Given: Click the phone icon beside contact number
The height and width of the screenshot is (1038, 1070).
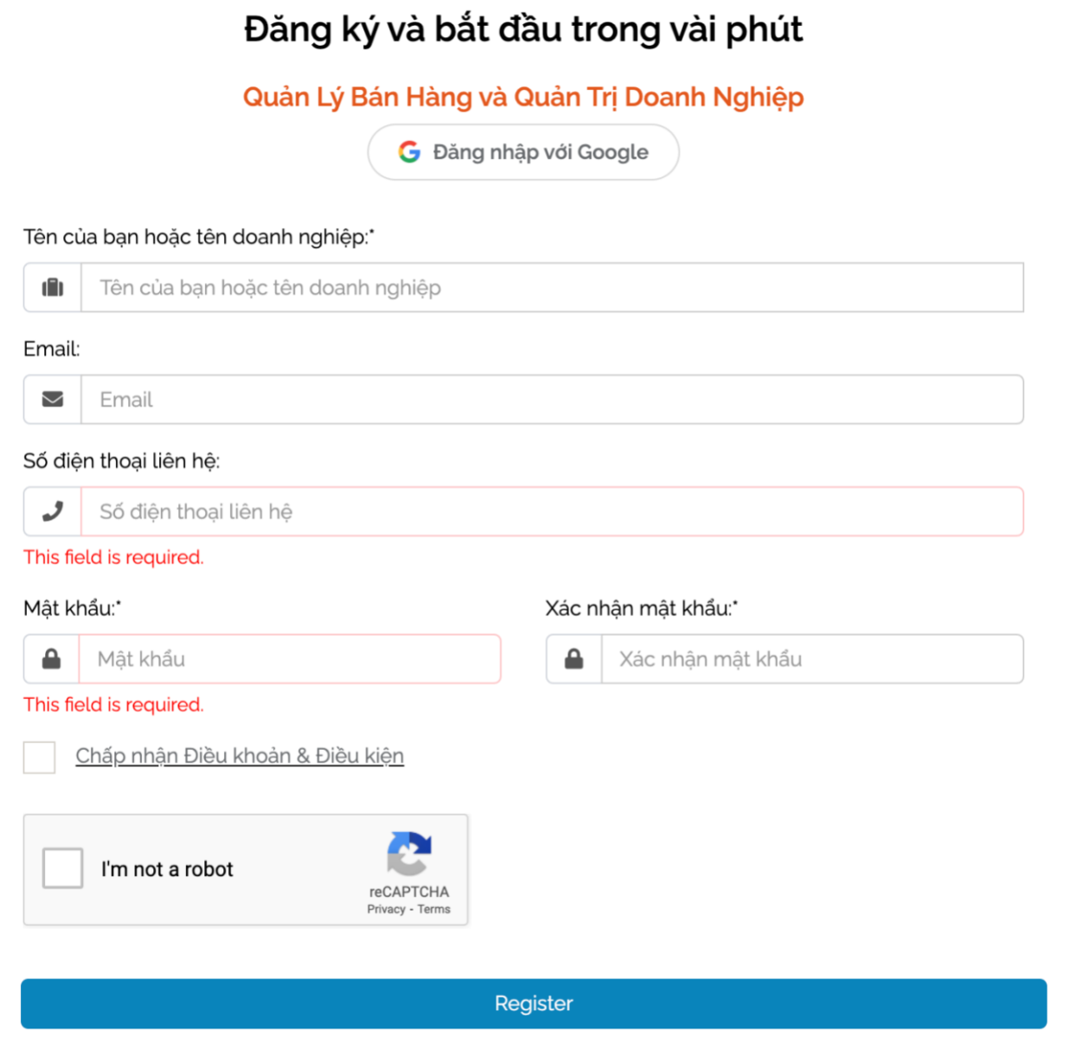Looking at the screenshot, I should (x=53, y=512).
